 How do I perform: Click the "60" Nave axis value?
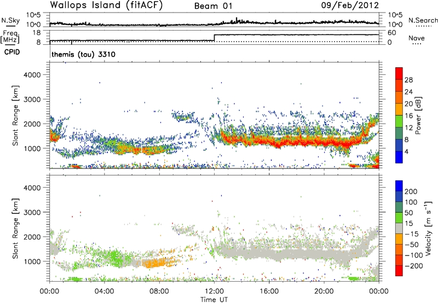coord(391,33)
